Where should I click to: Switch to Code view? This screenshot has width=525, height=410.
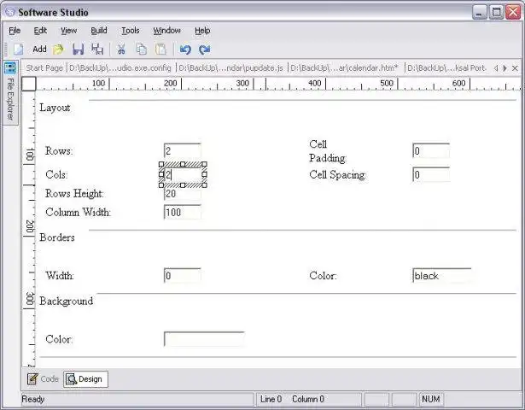coord(44,379)
